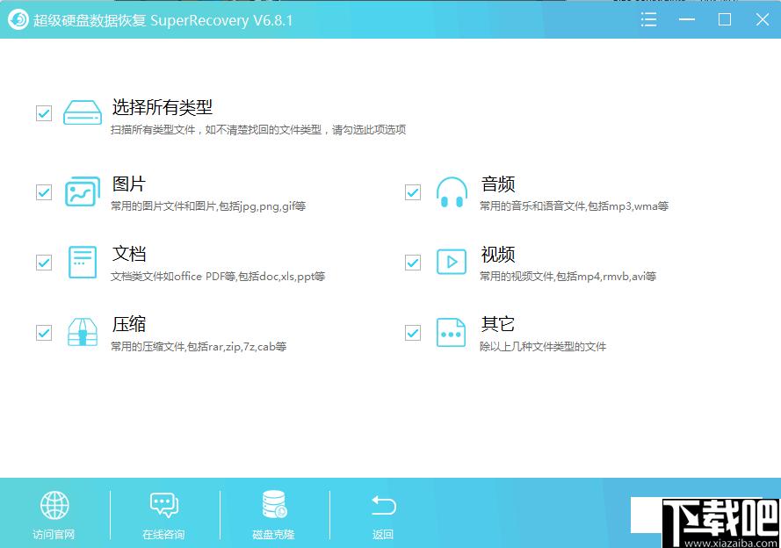Image resolution: width=781 pixels, height=548 pixels.
Task: Click the headphones icon beside 音频
Action: pyautogui.click(x=452, y=192)
